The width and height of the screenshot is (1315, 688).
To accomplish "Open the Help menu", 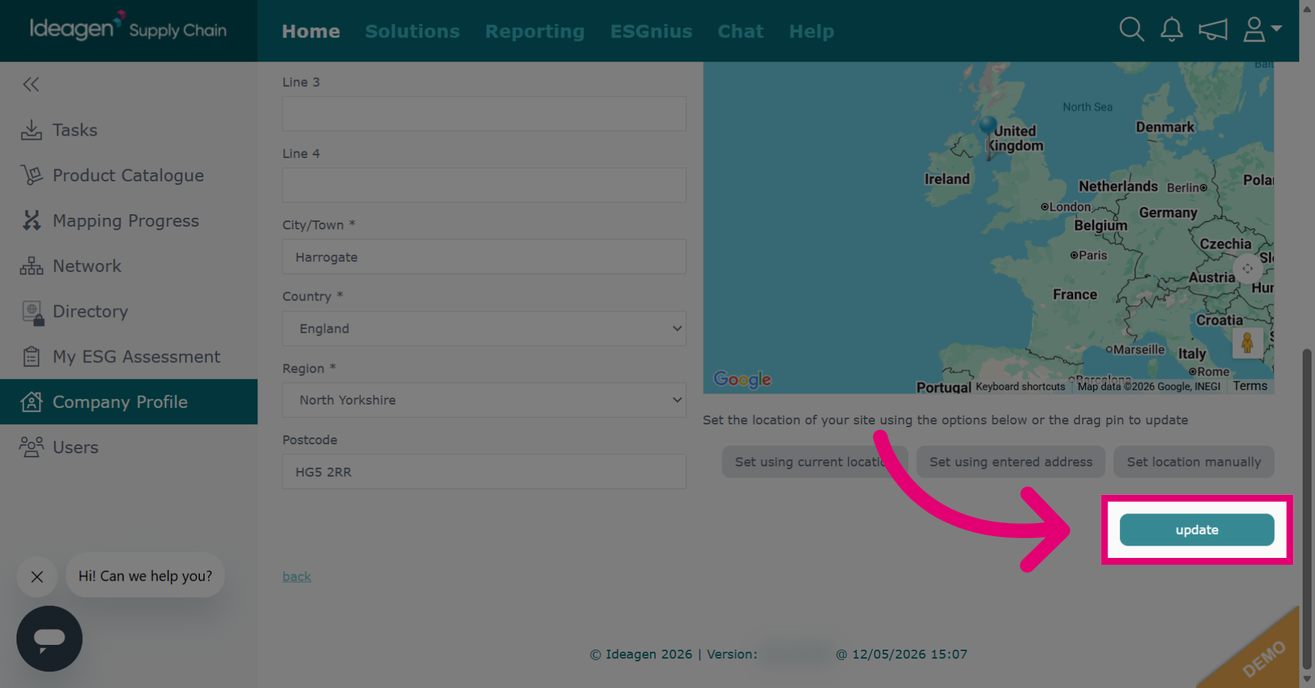I will pyautogui.click(x=812, y=31).
